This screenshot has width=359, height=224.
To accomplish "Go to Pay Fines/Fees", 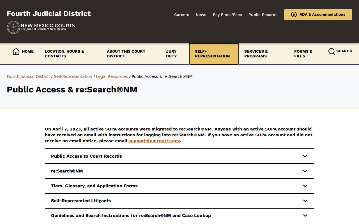I will 227,15.
